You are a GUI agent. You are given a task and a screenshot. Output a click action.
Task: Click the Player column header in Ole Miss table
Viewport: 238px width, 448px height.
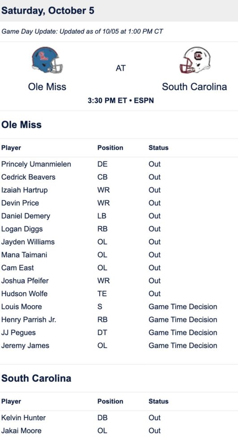11,148
